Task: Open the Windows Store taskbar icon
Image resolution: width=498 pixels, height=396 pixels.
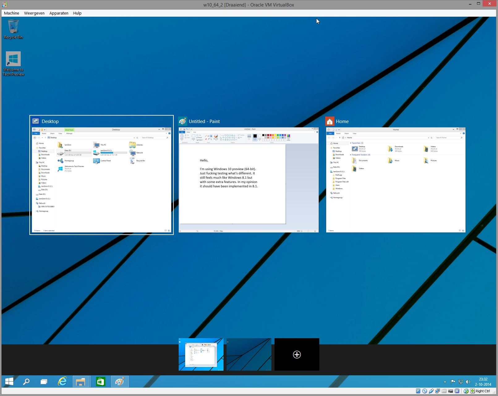Action: coord(100,381)
